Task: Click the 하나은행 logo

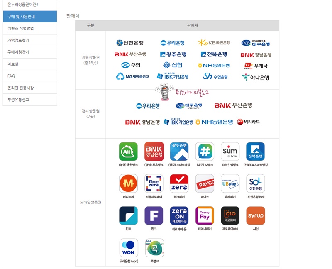Action: (x=255, y=77)
